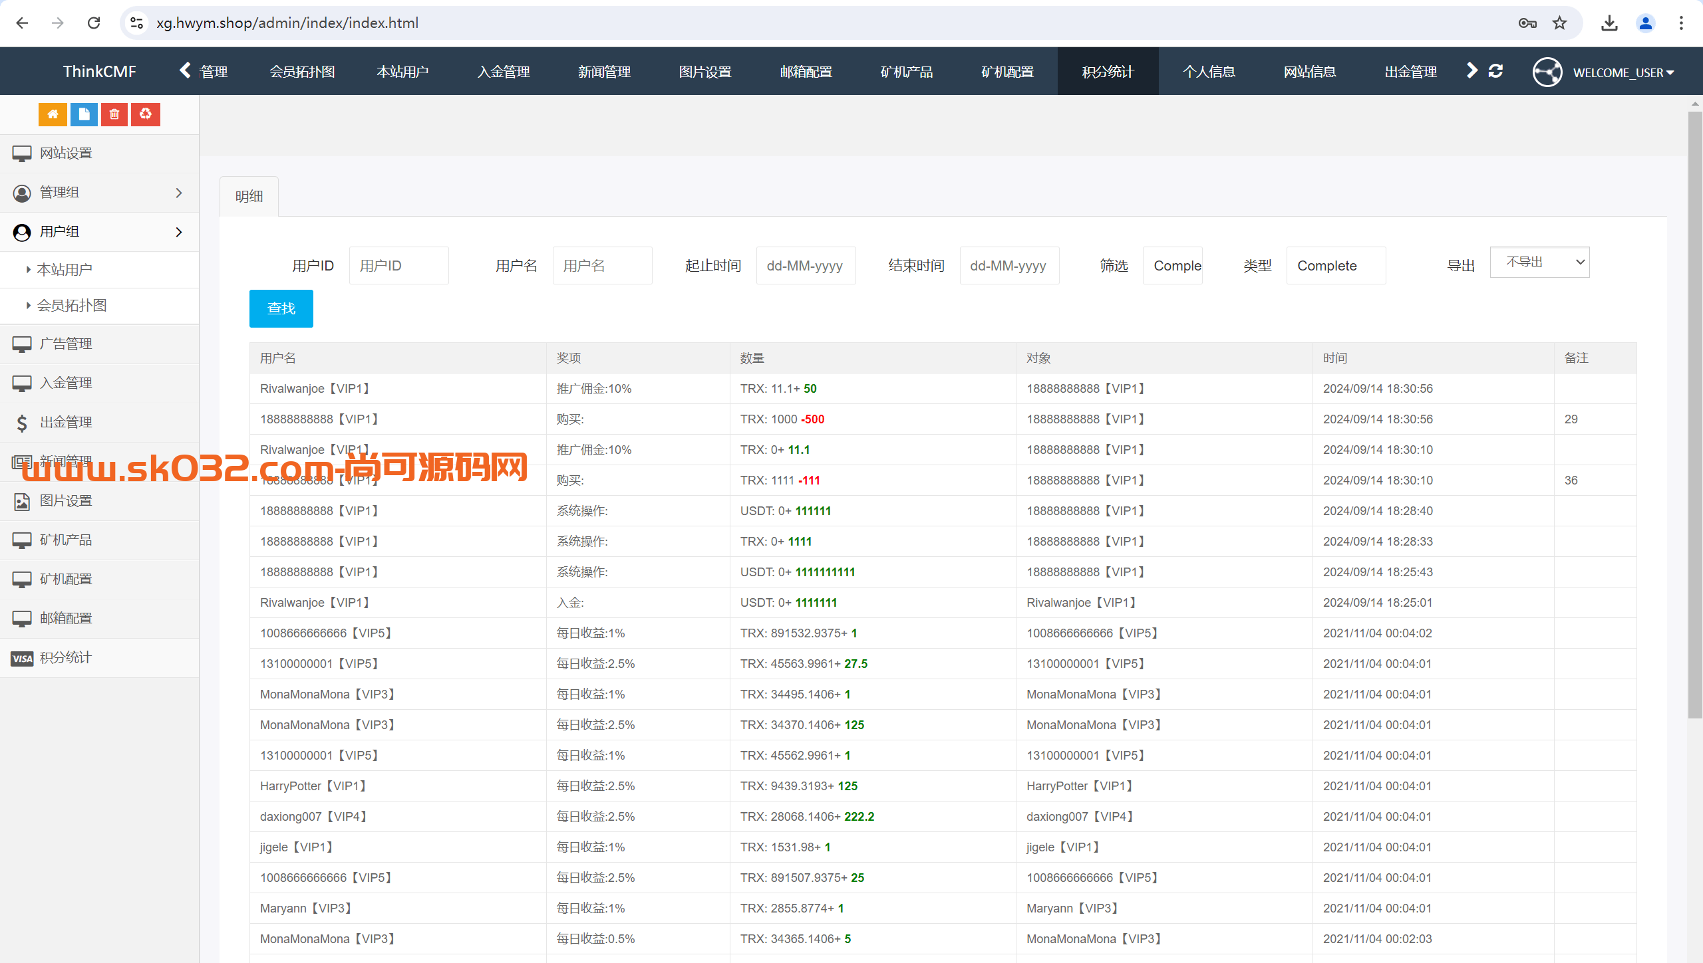Toggle 会员拓扑图 sidebar menu item
Viewport: 1703px width, 963px height.
(x=75, y=305)
